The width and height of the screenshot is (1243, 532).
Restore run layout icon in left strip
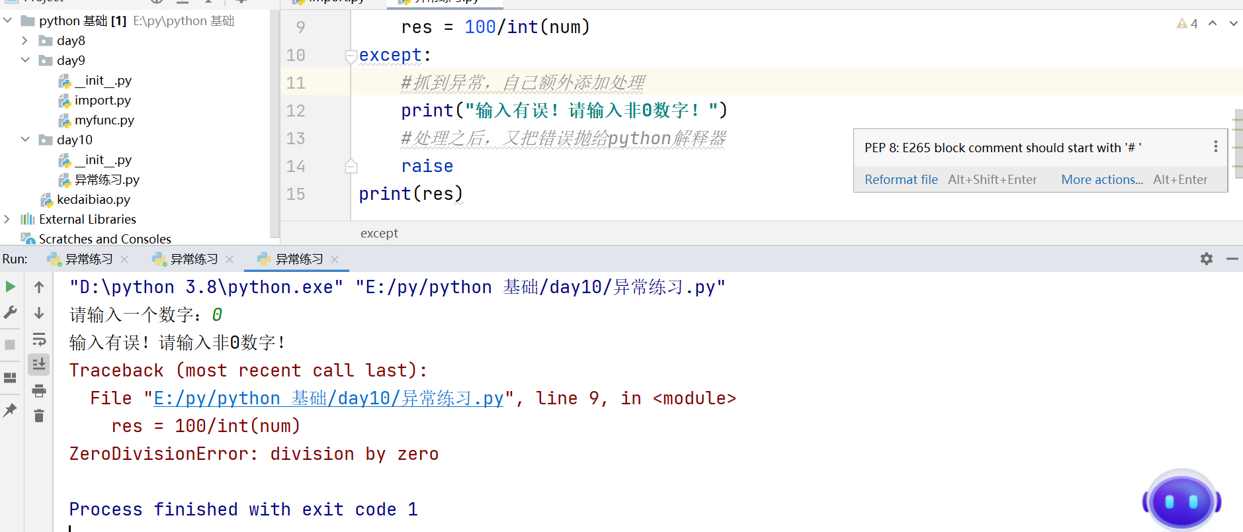10,378
